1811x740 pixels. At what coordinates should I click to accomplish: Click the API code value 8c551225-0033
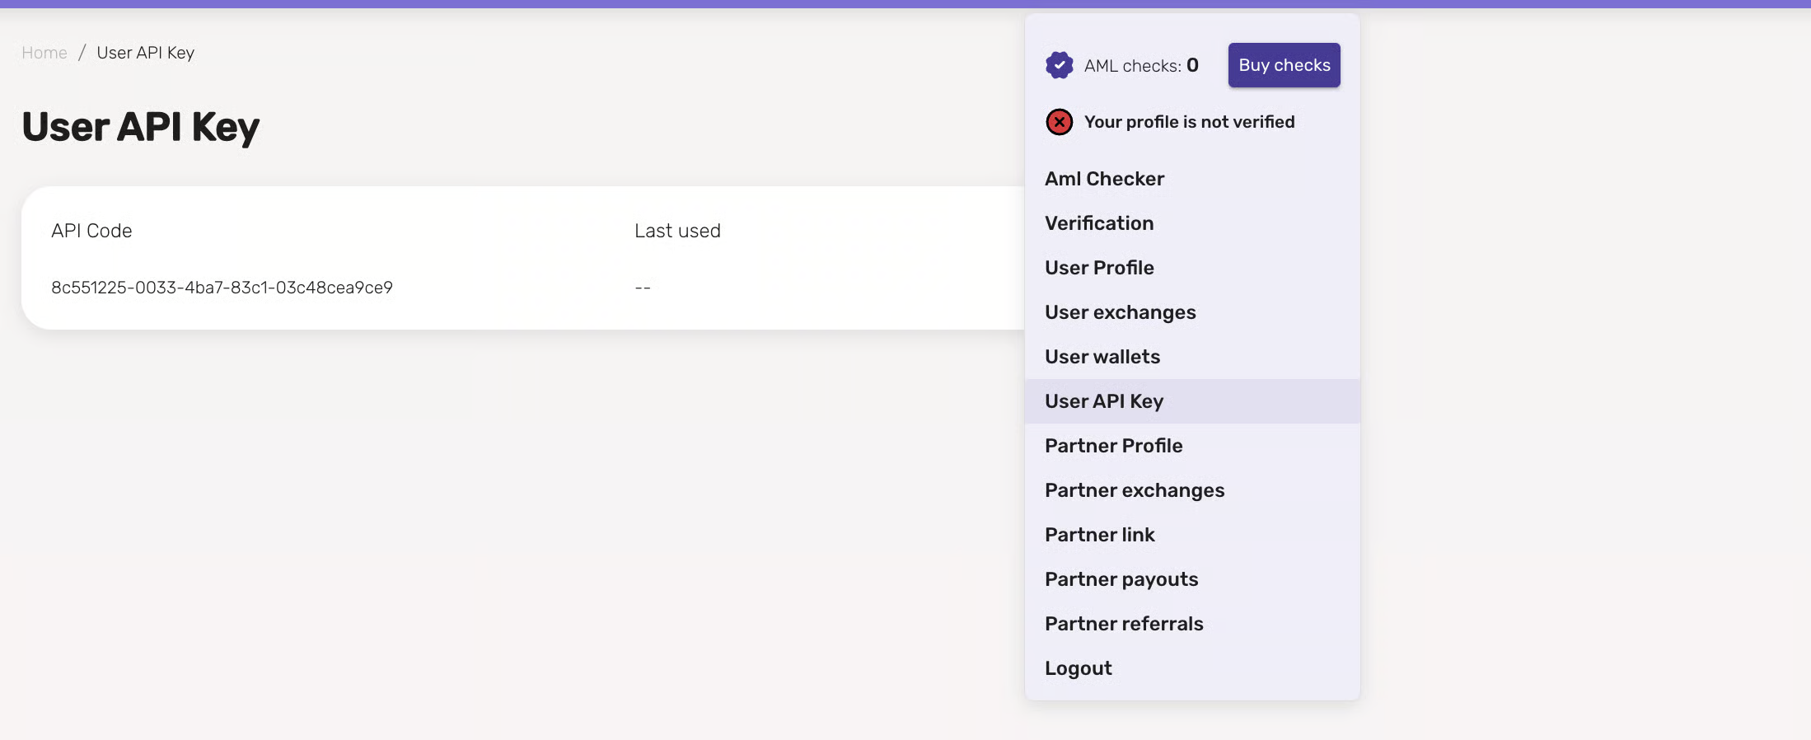pos(222,288)
